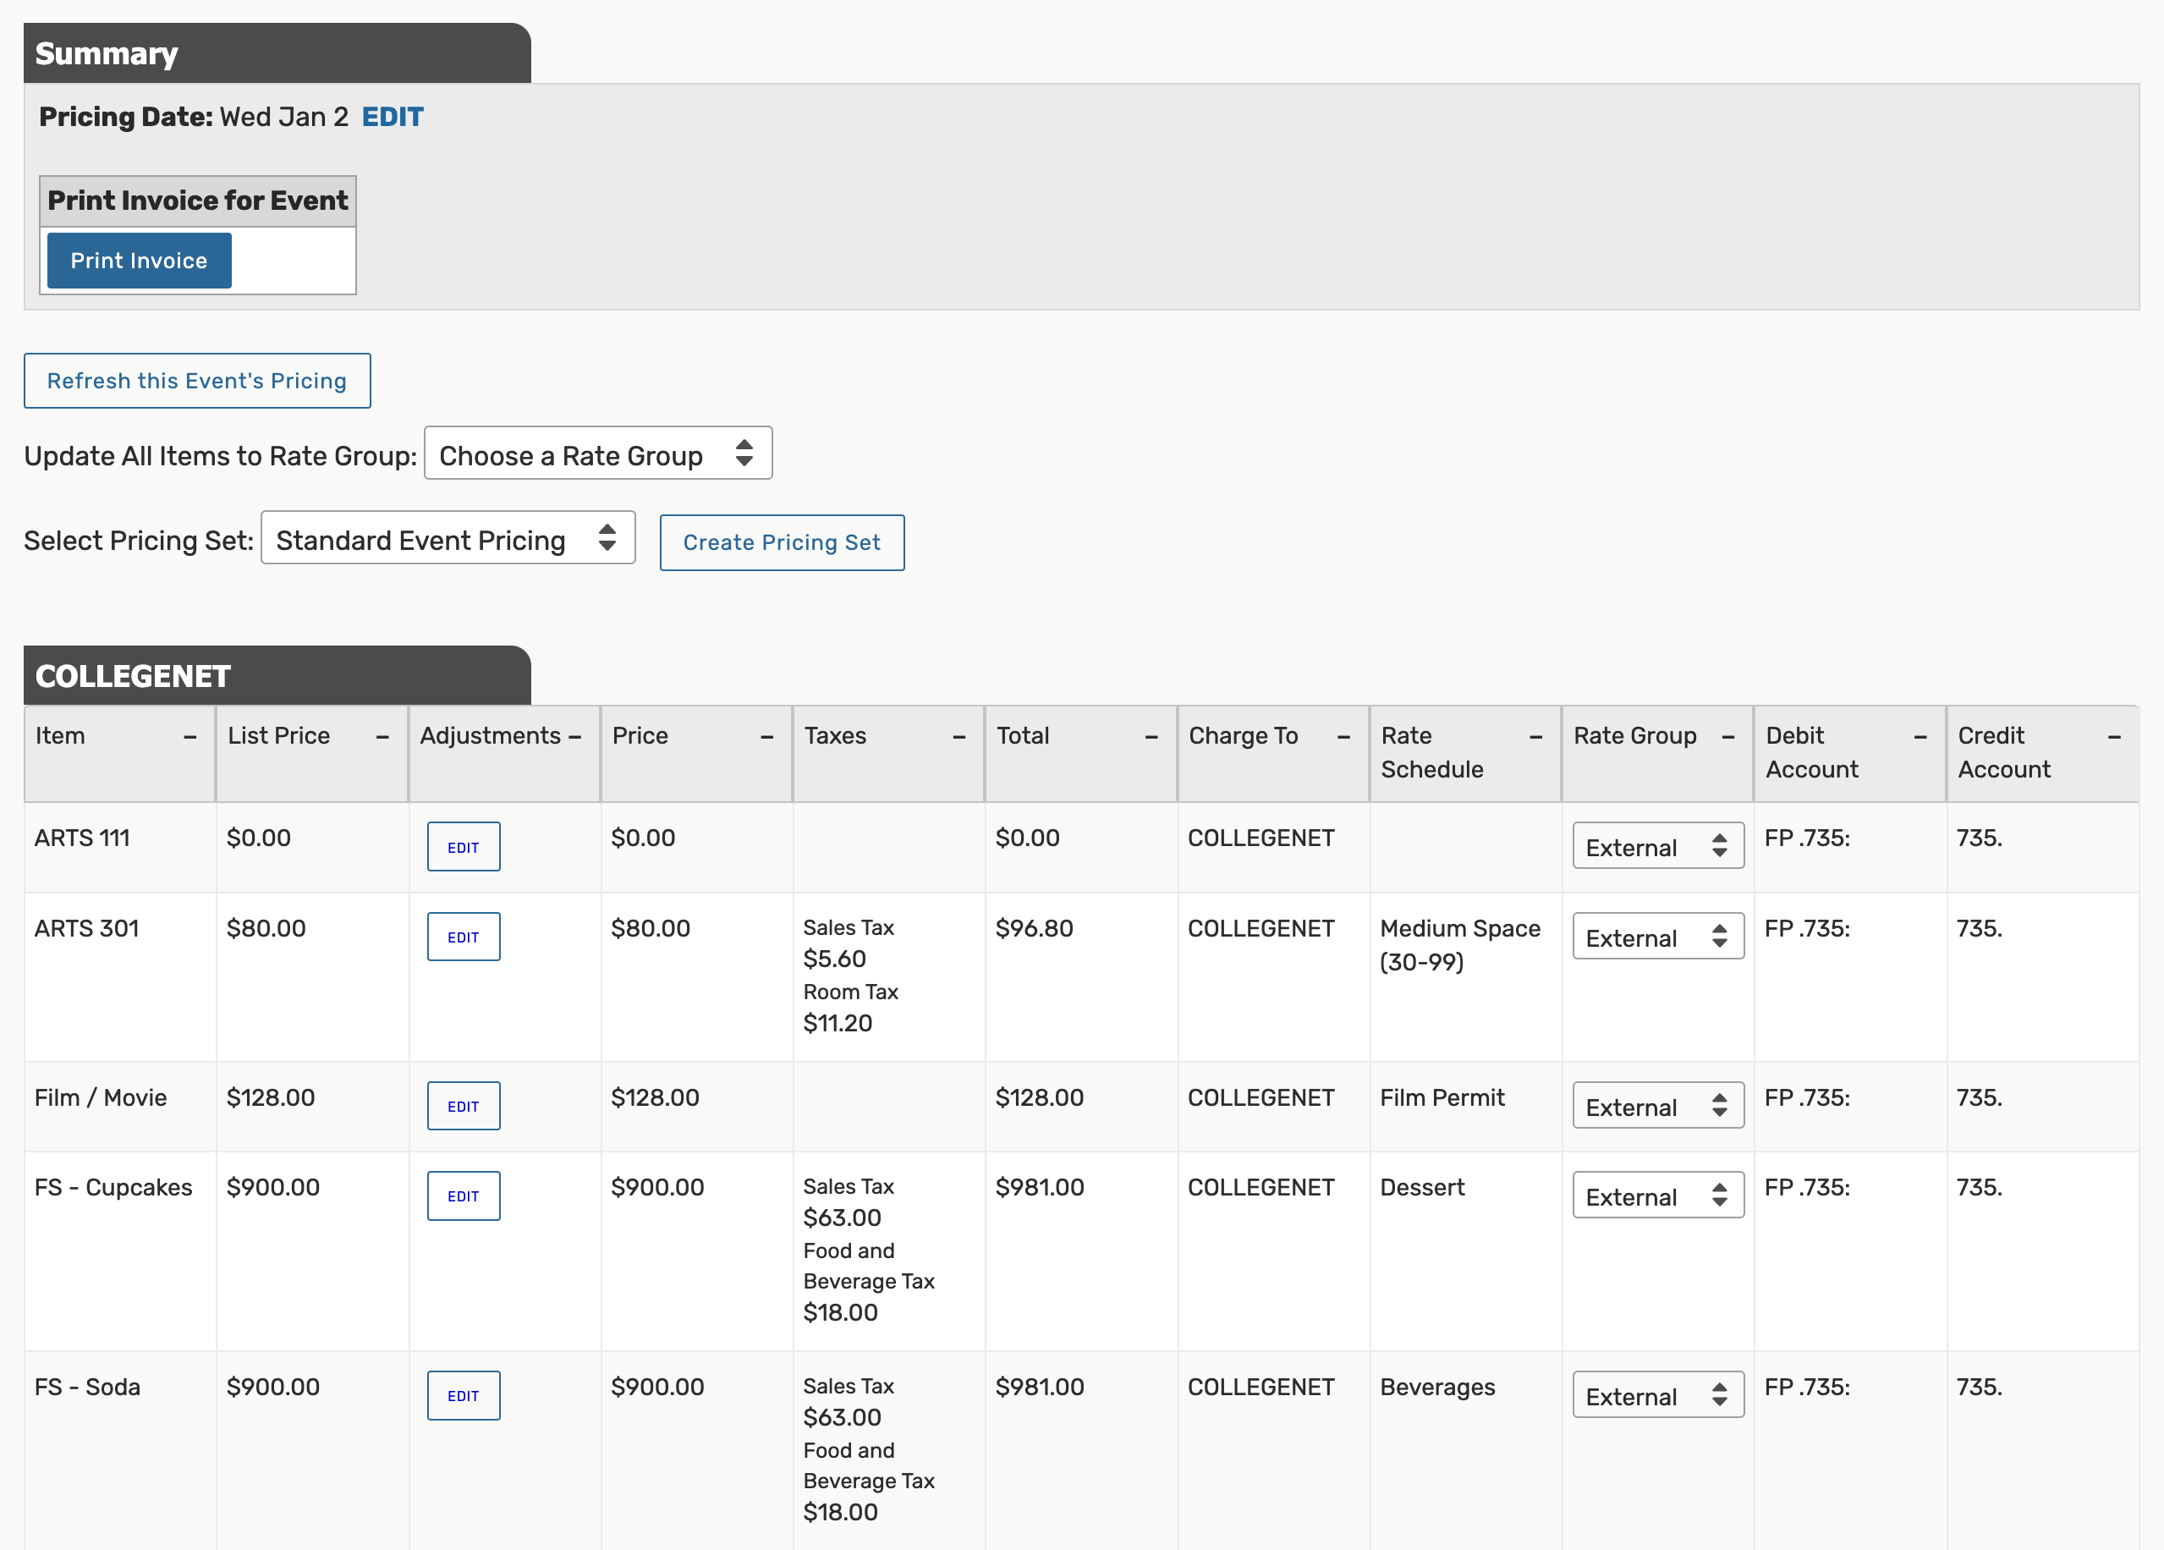Hide the Rate Schedule column minus icon
The width and height of the screenshot is (2164, 1550).
pyautogui.click(x=1535, y=737)
